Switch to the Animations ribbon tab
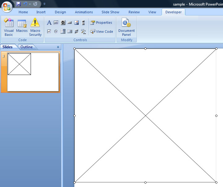Viewport: 223px width, 187px height. pyautogui.click(x=84, y=12)
